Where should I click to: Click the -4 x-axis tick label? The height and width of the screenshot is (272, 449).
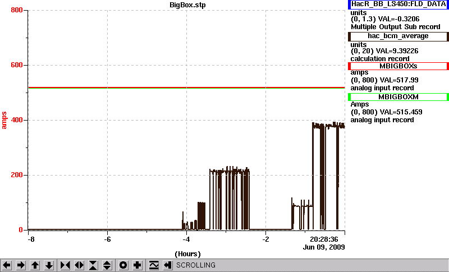pyautogui.click(x=186, y=239)
